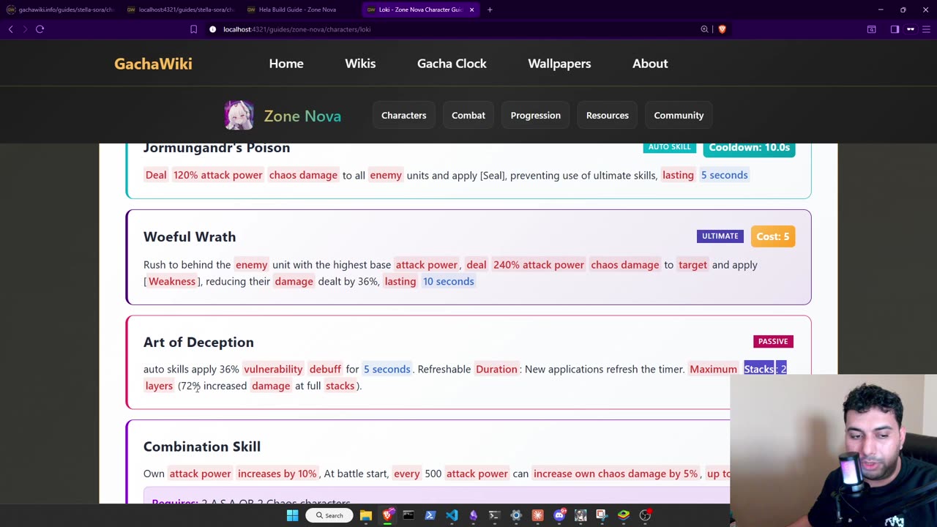
Task: Open the site information icon in address bar
Action: [213, 29]
